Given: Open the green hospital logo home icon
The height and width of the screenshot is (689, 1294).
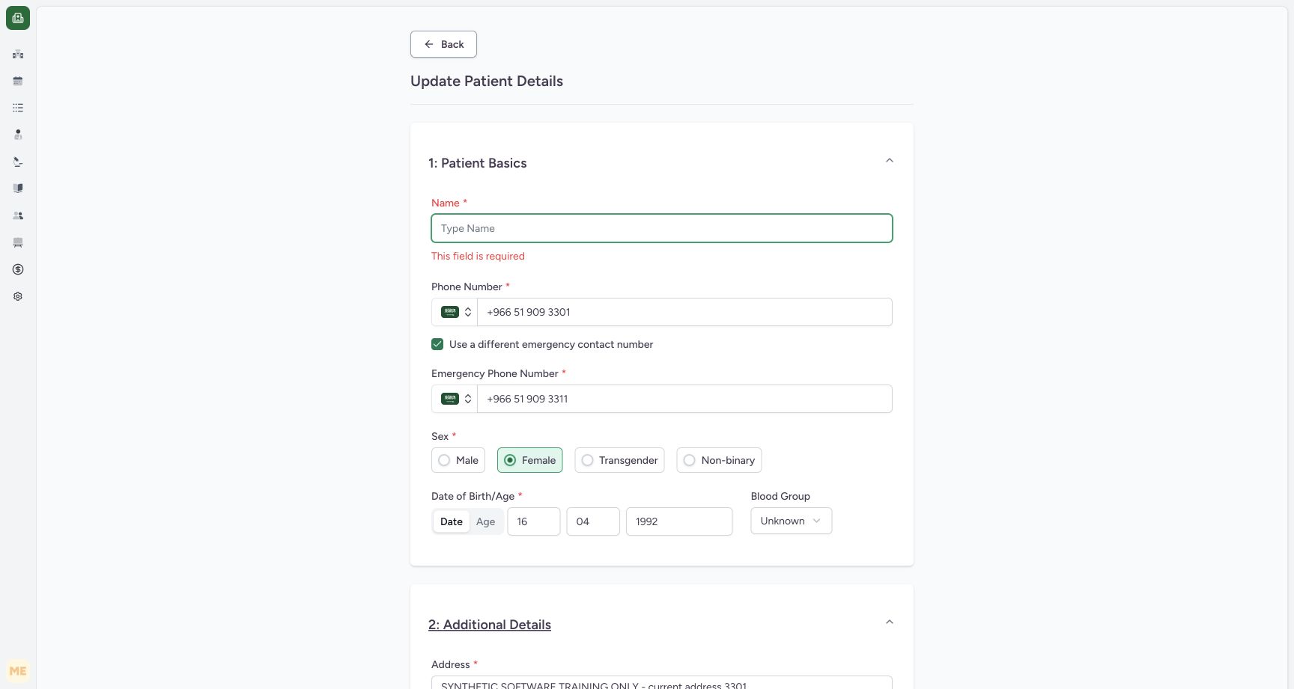Looking at the screenshot, I should coord(18,18).
